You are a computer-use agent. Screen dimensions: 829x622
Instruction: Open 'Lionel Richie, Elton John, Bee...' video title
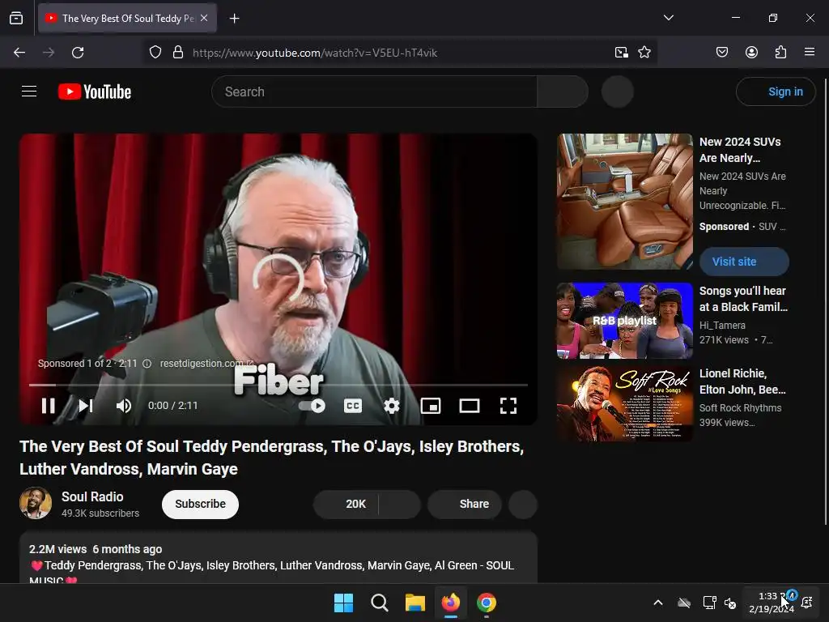[x=742, y=381]
